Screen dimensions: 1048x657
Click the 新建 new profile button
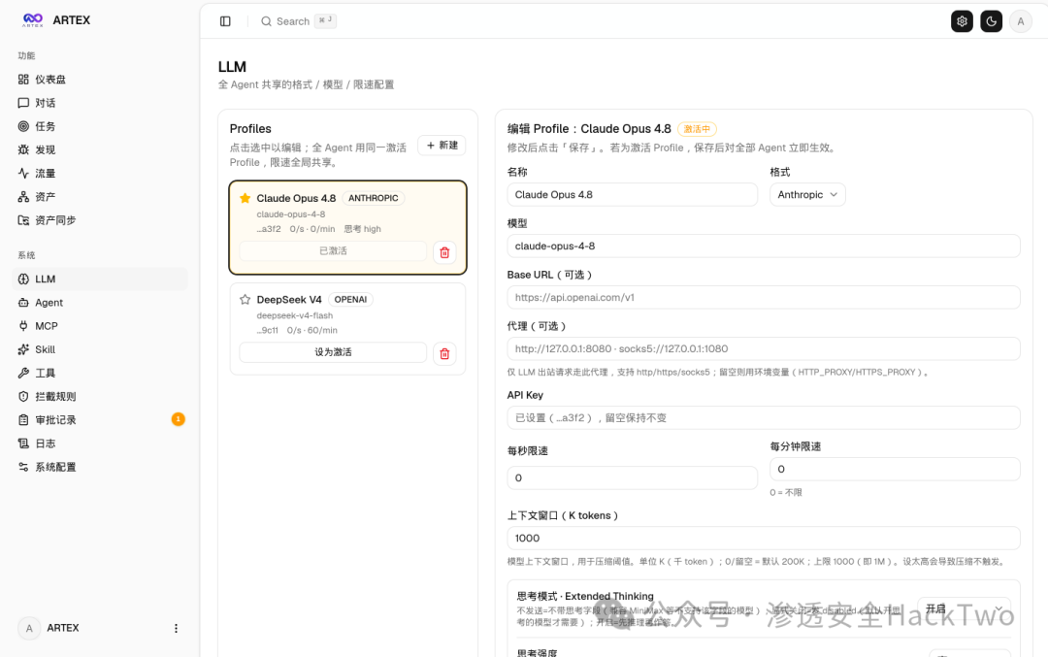442,145
